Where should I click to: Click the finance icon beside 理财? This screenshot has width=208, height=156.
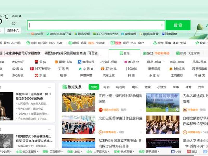(x=113, y=43)
